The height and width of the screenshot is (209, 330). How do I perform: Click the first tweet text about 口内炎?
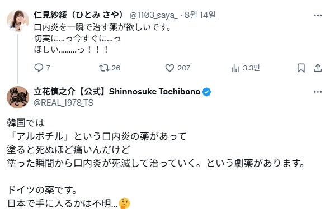tap(102, 39)
